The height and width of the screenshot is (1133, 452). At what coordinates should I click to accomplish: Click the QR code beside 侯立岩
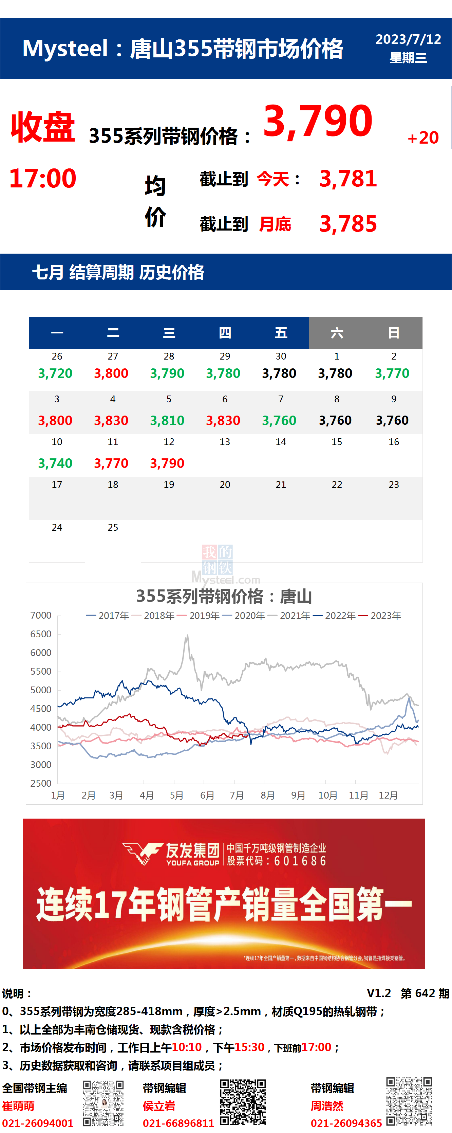coord(243,1102)
